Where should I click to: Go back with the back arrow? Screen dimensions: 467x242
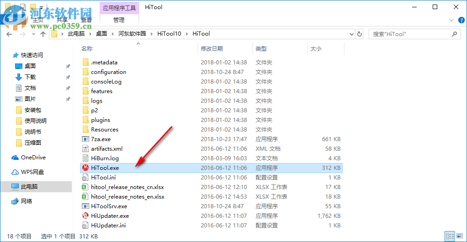[x=9, y=34]
